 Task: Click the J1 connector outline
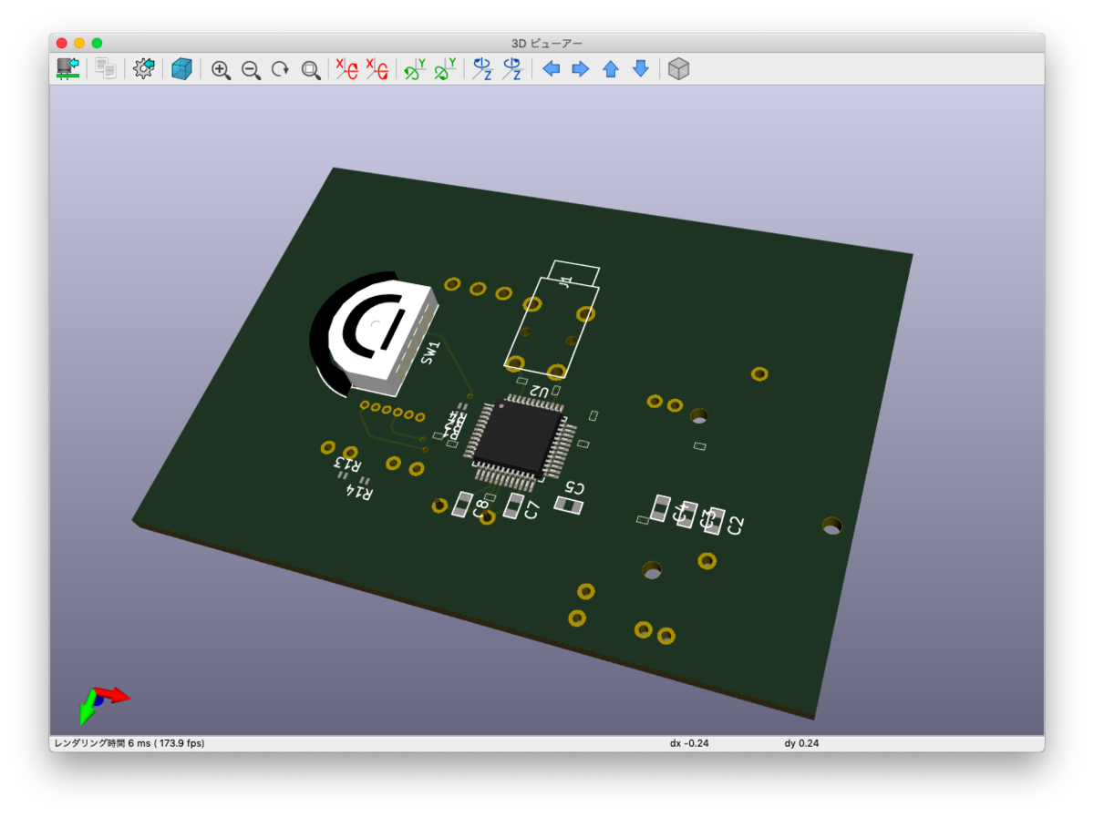tap(553, 318)
